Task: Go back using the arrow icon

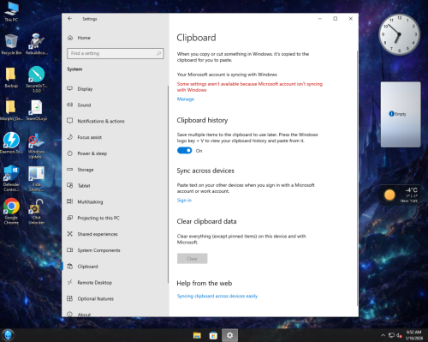Action: (70, 19)
